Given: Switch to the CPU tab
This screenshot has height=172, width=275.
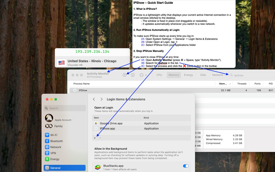Looking at the screenshot, I should pos(159,75).
